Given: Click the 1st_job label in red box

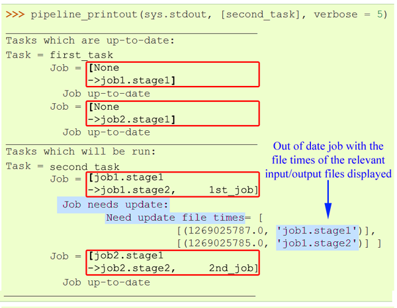Looking at the screenshot, I should click(232, 191).
